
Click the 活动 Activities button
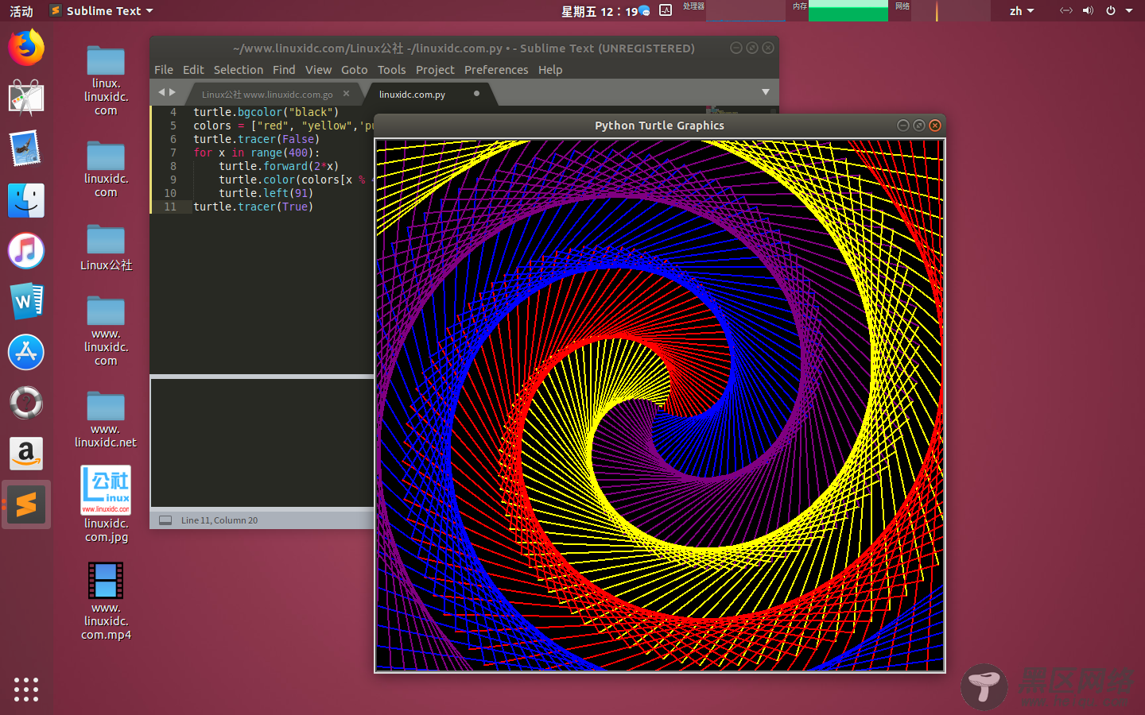21,11
